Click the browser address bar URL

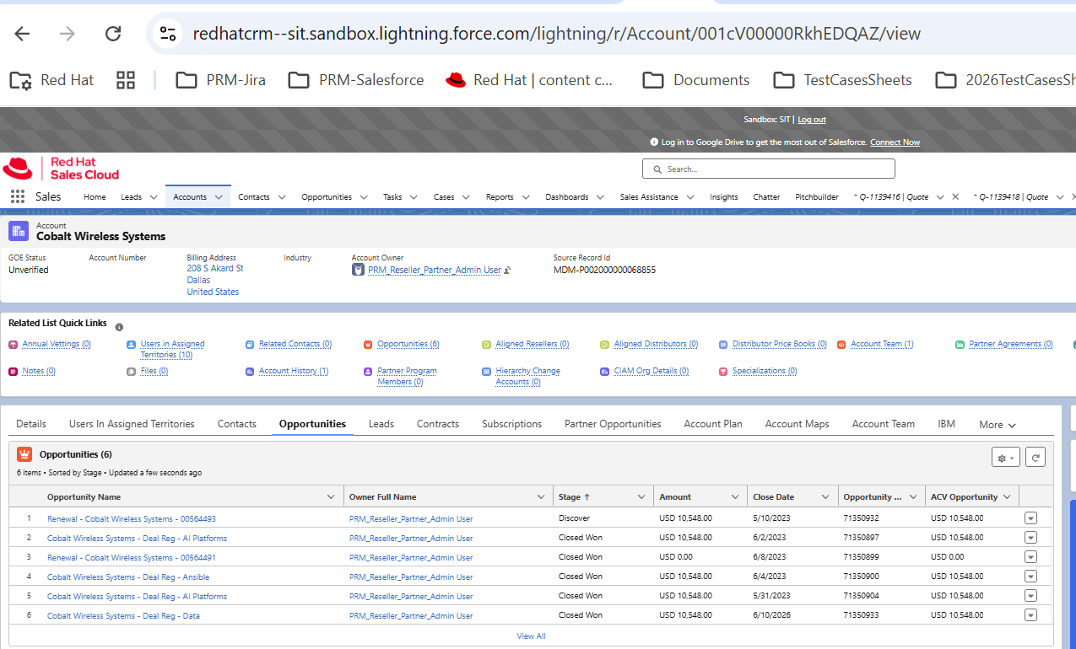tap(556, 34)
